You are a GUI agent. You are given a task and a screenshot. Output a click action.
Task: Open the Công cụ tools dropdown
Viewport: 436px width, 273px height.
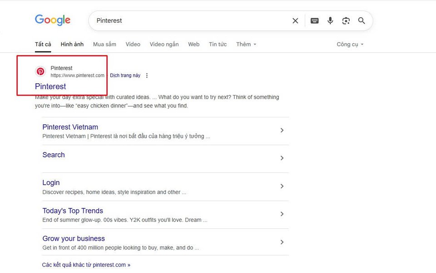coord(350,44)
